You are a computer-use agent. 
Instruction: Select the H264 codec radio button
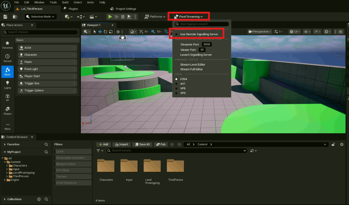176,79
